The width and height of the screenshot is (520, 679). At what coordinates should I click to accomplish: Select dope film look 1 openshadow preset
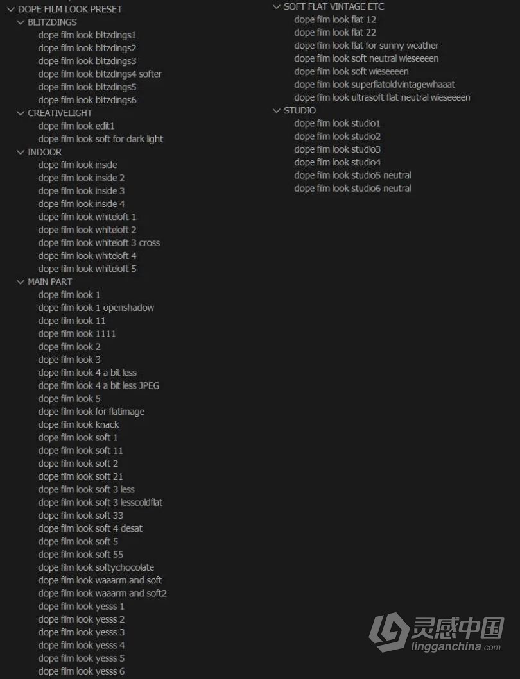(x=96, y=308)
